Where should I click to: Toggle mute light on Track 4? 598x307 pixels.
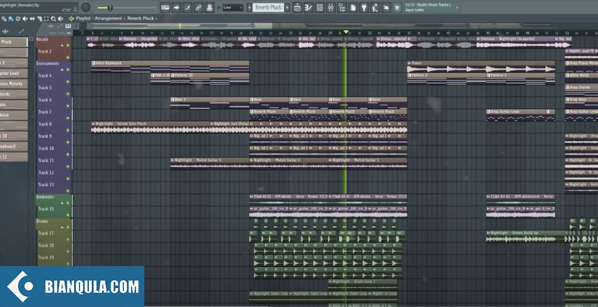(68, 81)
